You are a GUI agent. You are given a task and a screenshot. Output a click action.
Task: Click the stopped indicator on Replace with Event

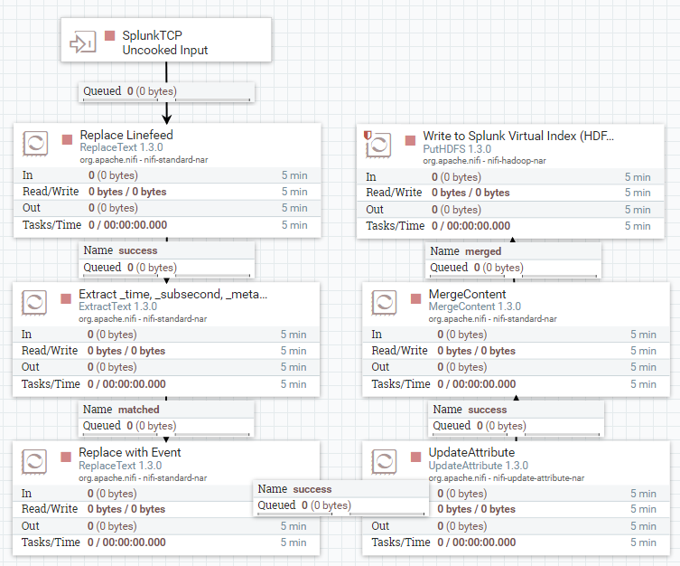(x=66, y=458)
